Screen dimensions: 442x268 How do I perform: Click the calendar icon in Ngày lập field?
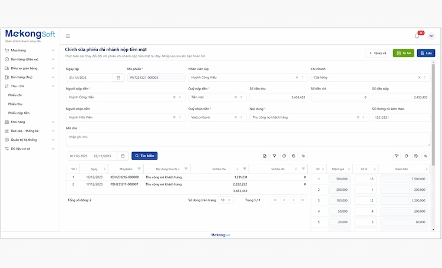[x=118, y=77]
